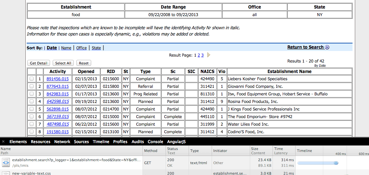Sort results by Date
Screen dimensions: 369x175
[x=52, y=48]
